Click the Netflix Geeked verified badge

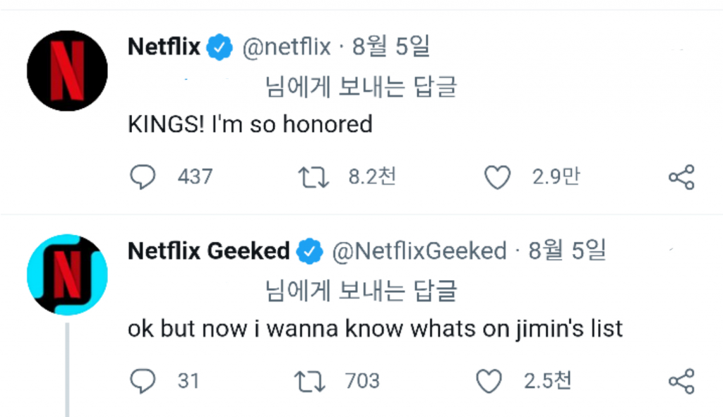click(x=309, y=252)
